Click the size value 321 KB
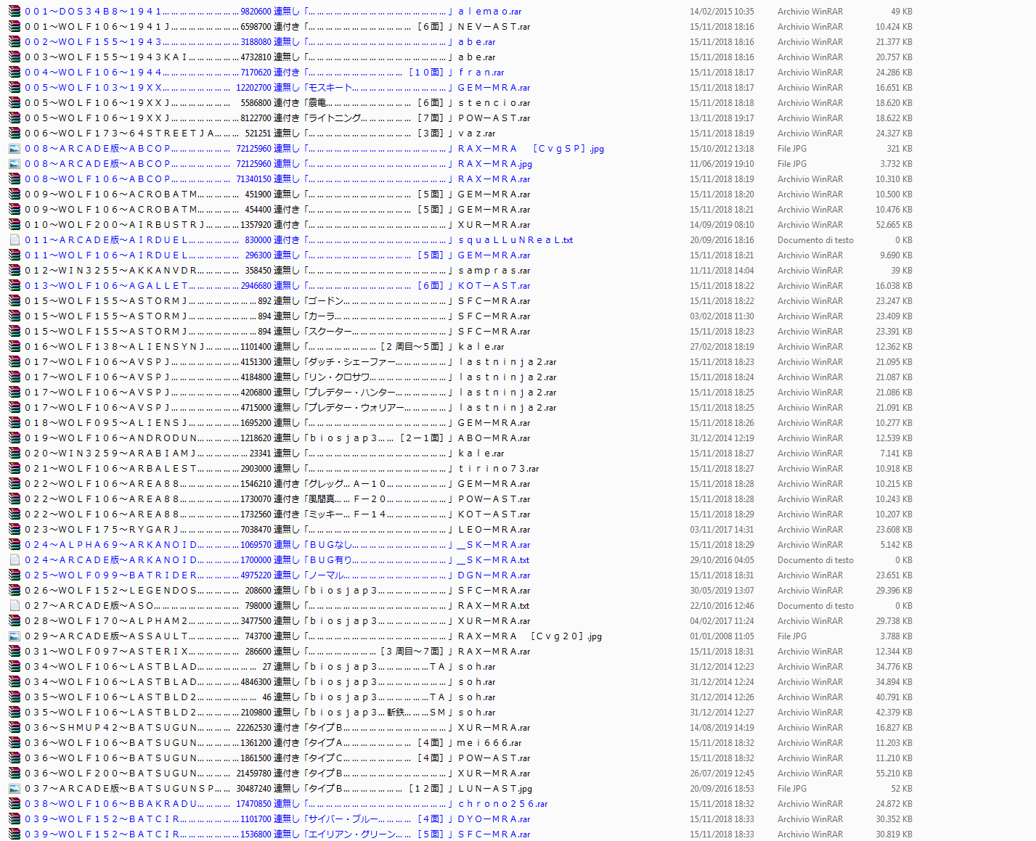The width and height of the screenshot is (1036, 841). coord(900,149)
